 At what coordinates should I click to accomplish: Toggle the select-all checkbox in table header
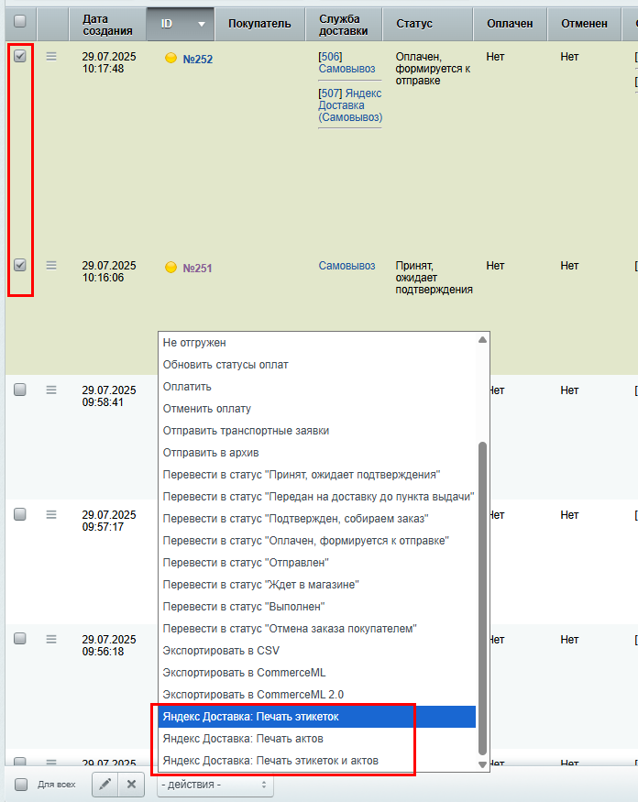pyautogui.click(x=20, y=21)
